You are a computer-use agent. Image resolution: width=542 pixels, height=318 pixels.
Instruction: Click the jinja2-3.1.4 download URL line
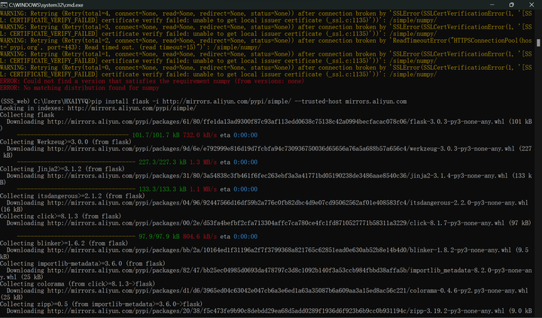[269, 176]
